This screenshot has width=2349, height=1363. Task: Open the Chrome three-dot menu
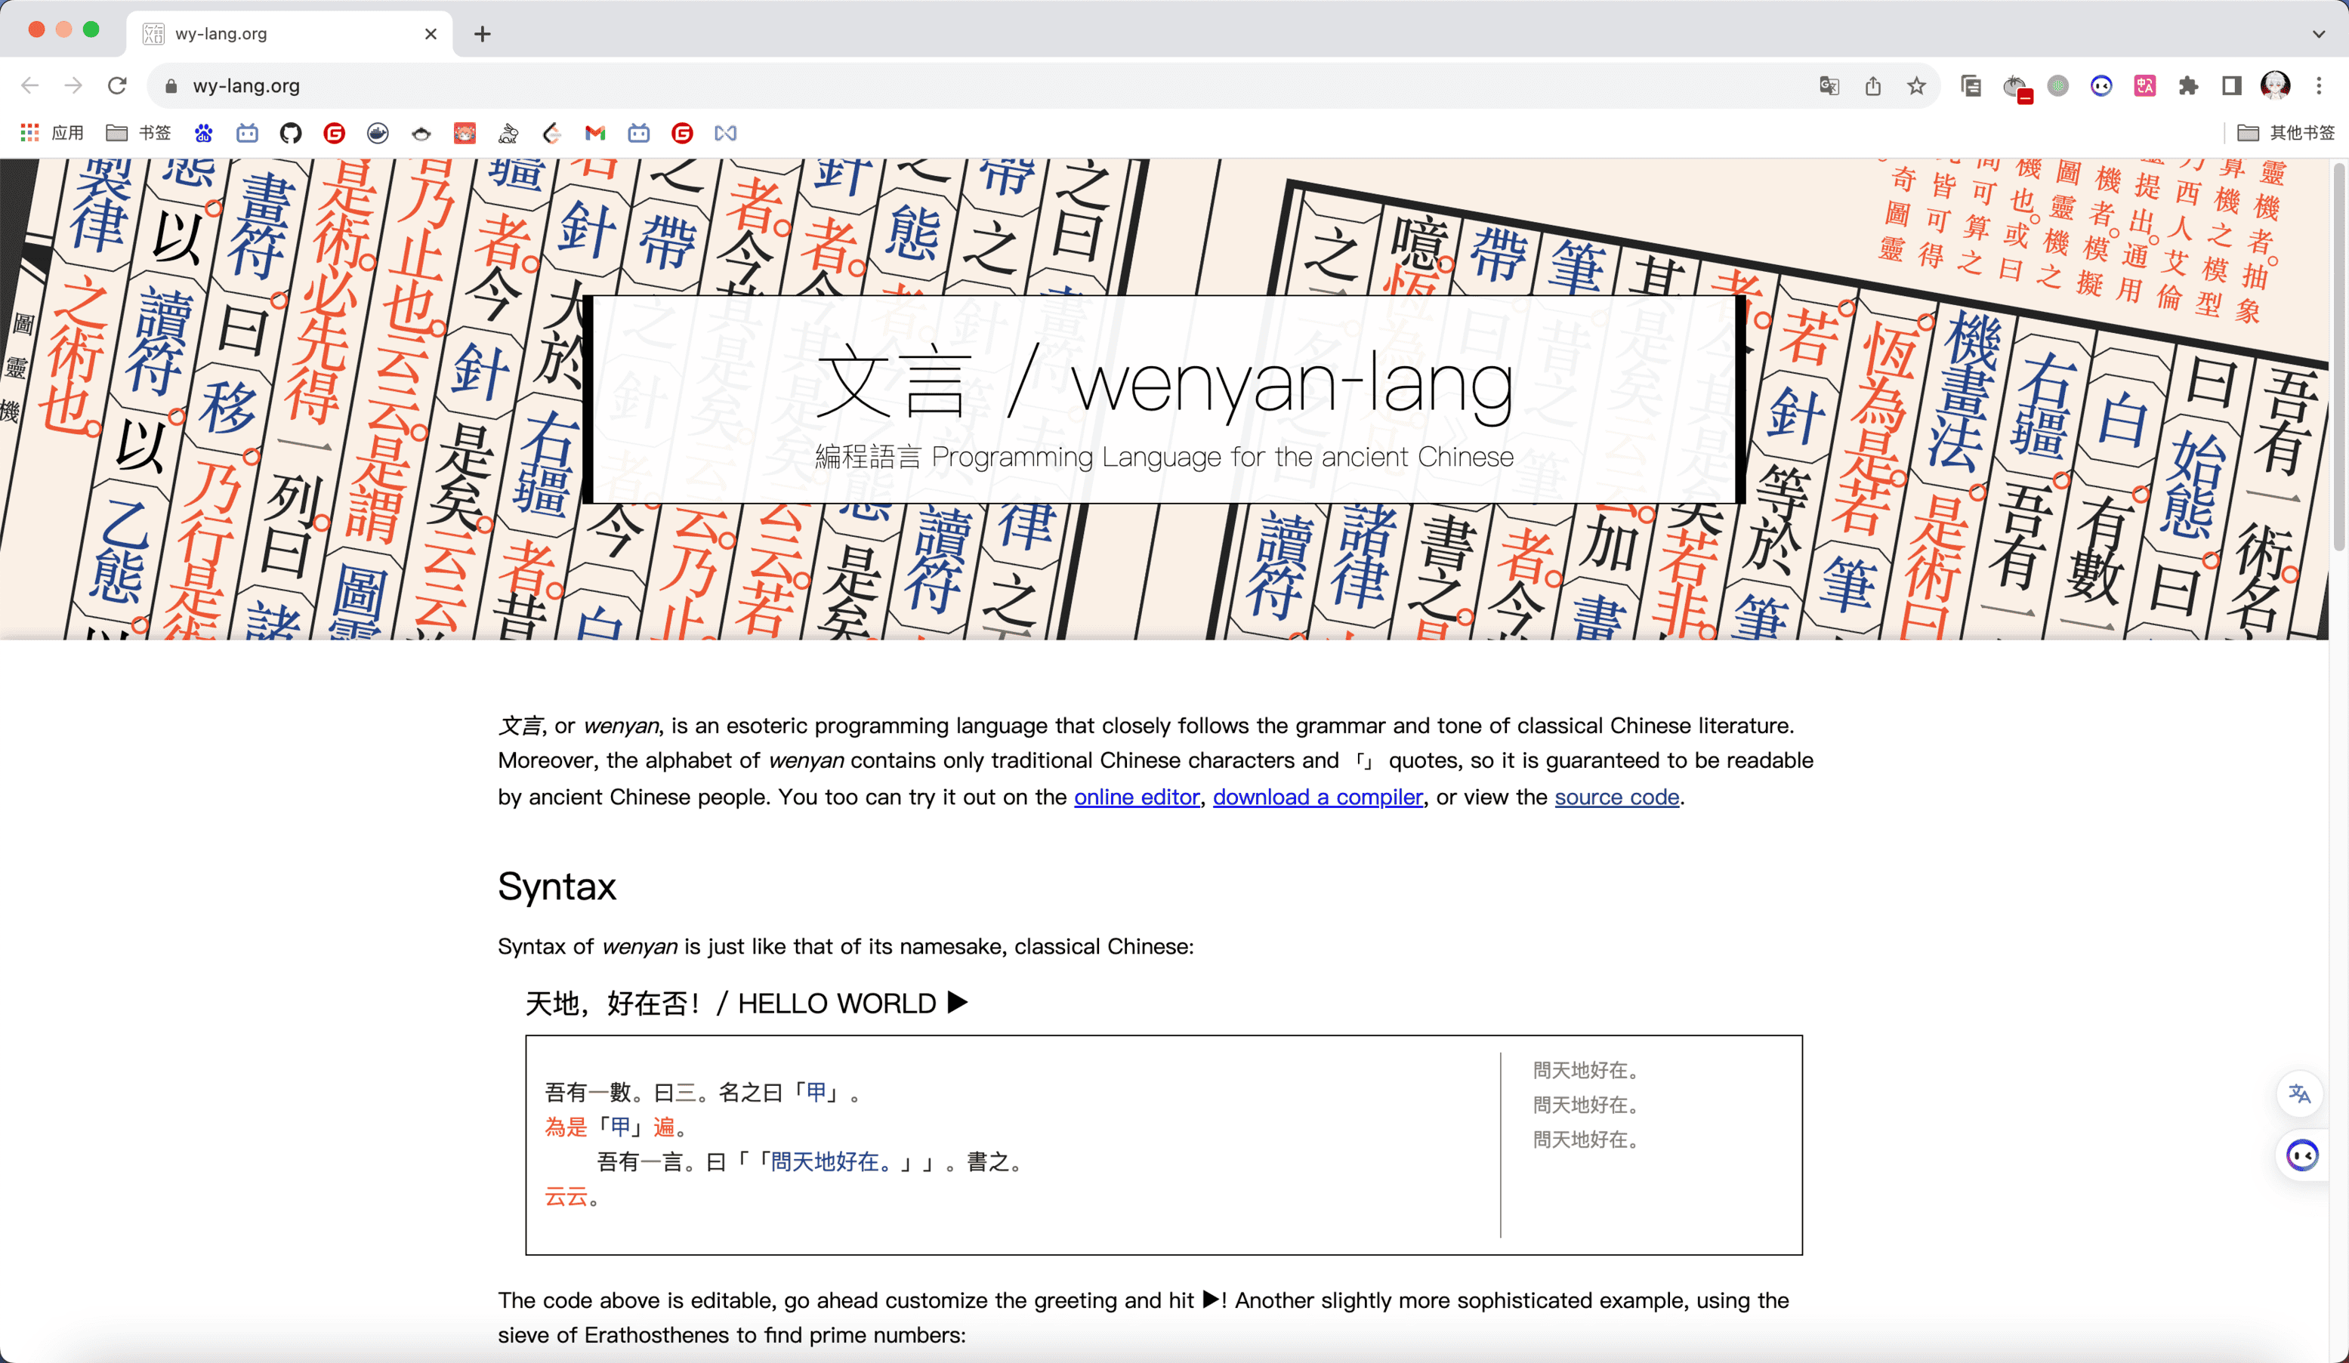click(2320, 86)
